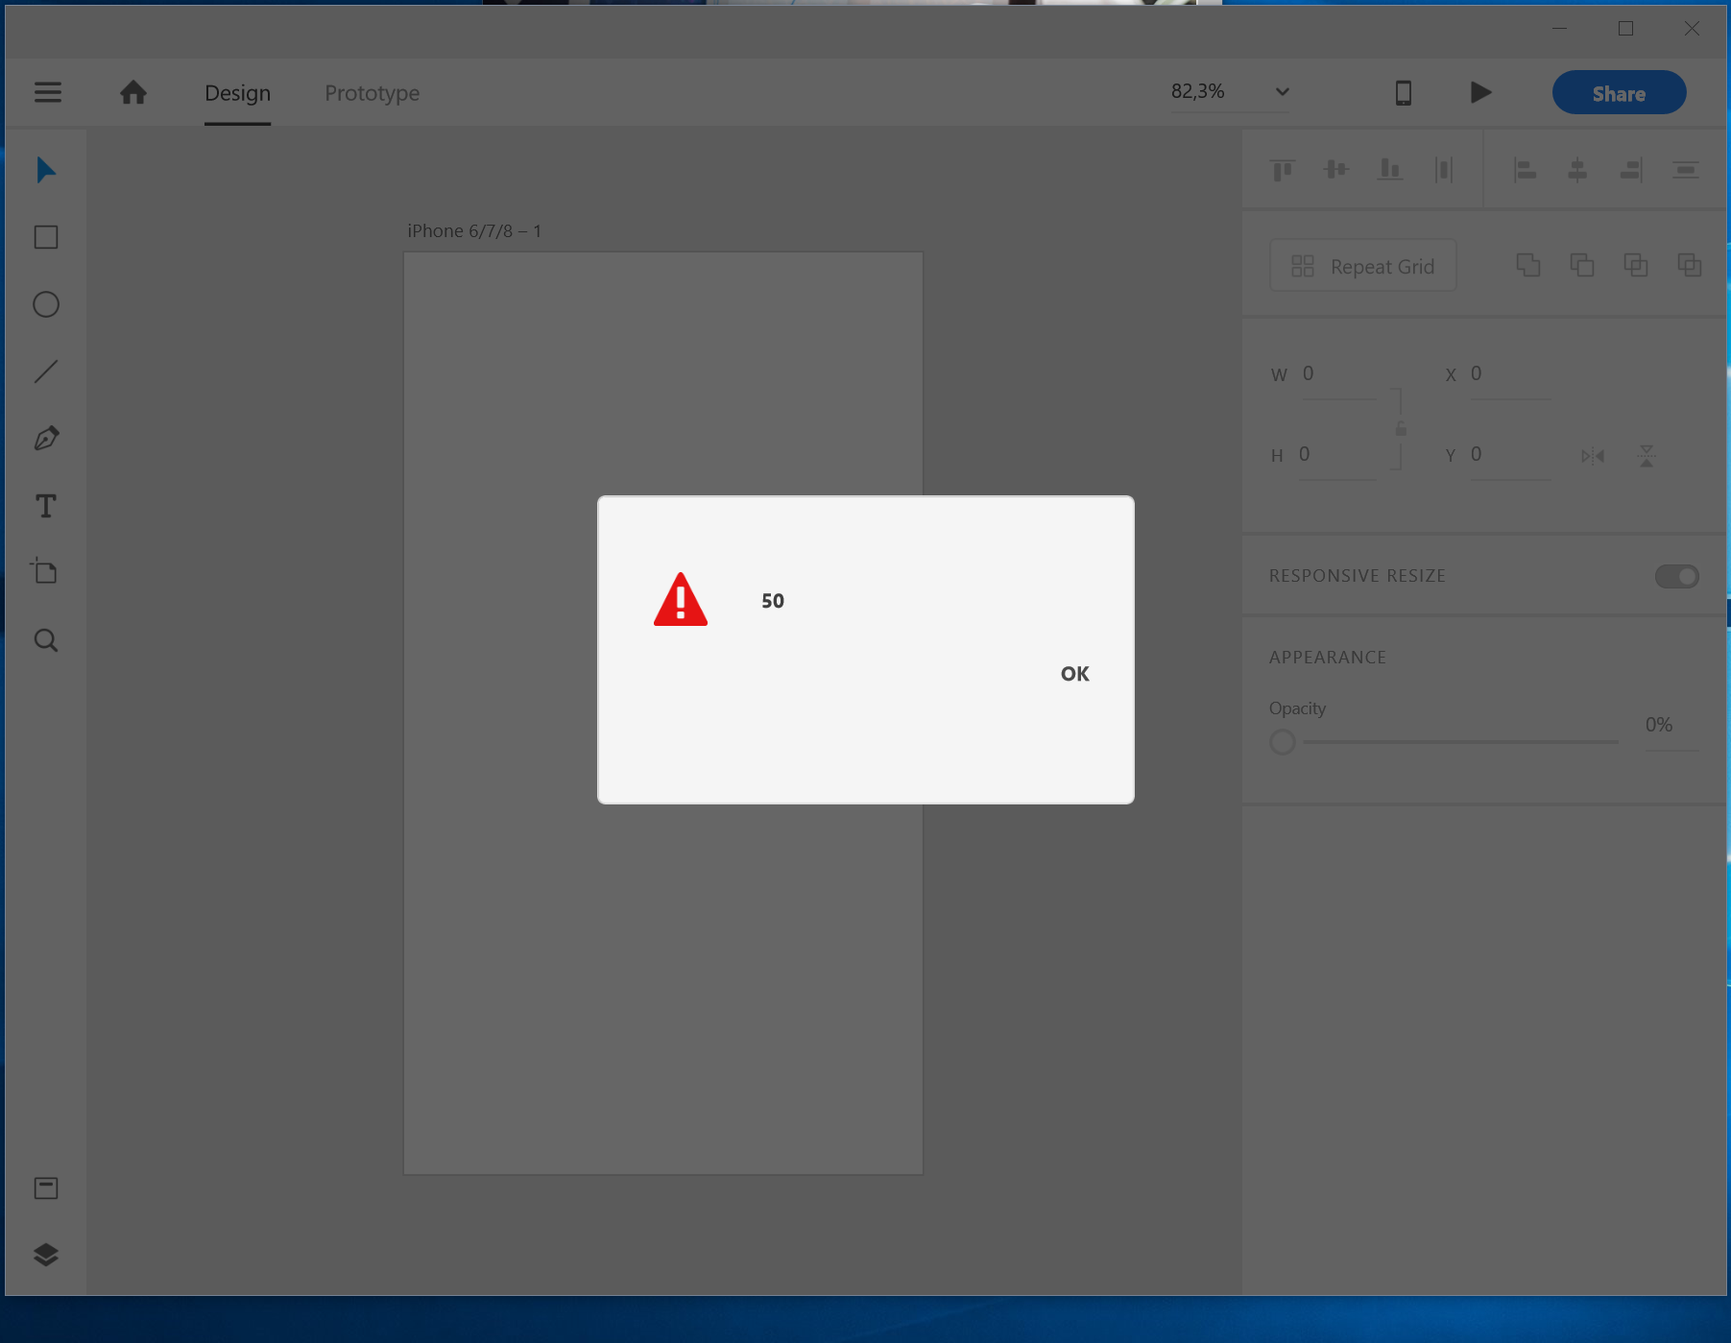The width and height of the screenshot is (1731, 1343).
Task: Enable the flip vertically option
Action: pyautogui.click(x=1647, y=456)
